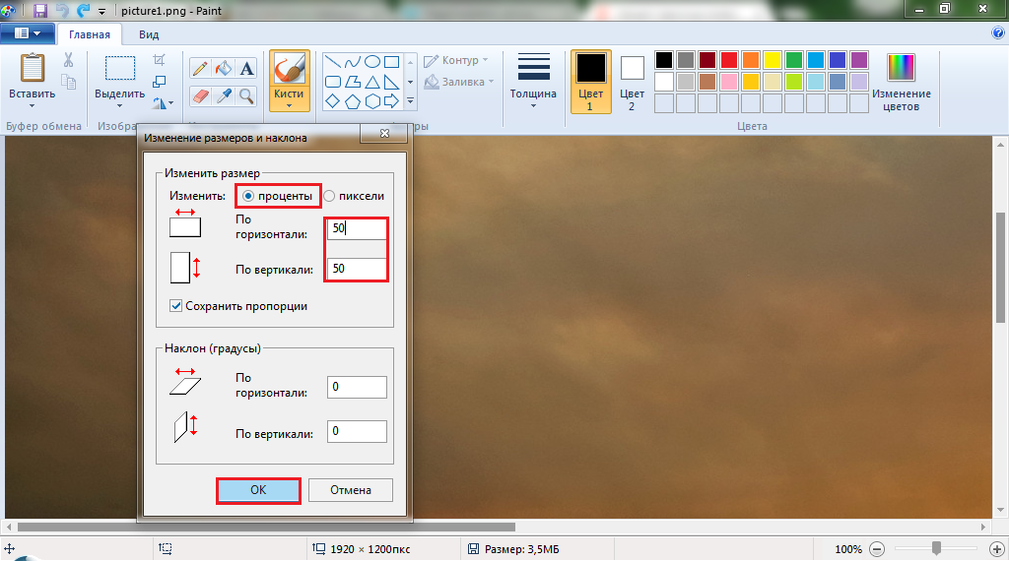
Task: Click the vertical resize percentage field
Action: point(357,269)
